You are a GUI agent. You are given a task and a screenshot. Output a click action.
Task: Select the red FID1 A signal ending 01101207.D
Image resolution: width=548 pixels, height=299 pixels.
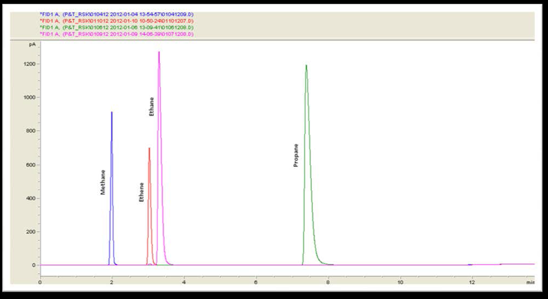[117, 21]
